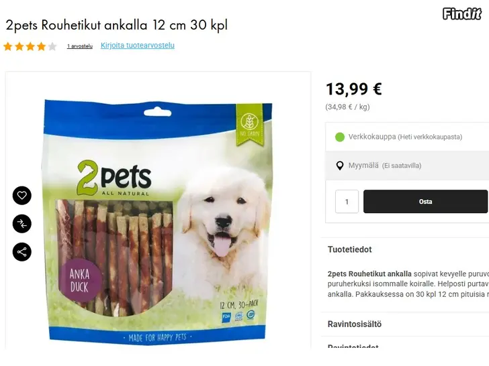Select the Verkkokauppa availability row
The width and height of the screenshot is (489, 366).
[x=407, y=137]
